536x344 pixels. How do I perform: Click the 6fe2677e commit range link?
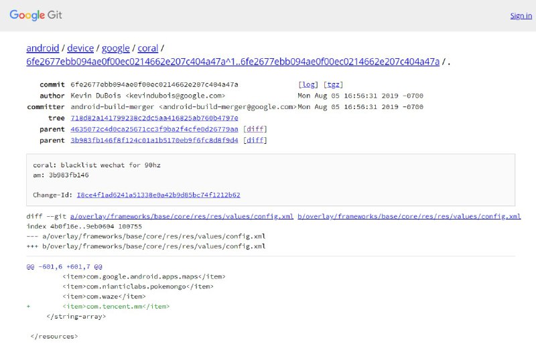point(232,62)
